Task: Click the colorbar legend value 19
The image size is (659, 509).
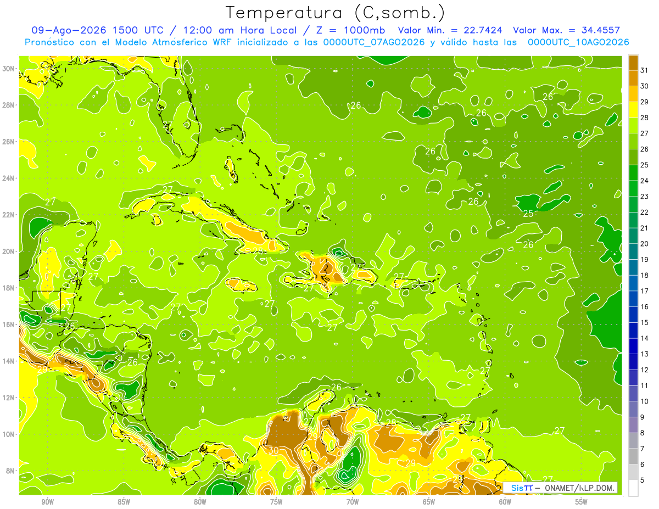Action: [645, 259]
